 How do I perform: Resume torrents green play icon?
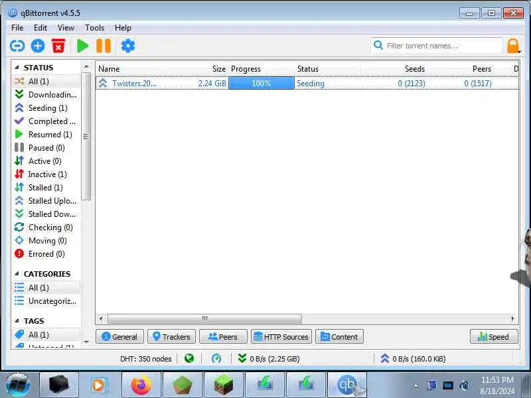tap(82, 46)
